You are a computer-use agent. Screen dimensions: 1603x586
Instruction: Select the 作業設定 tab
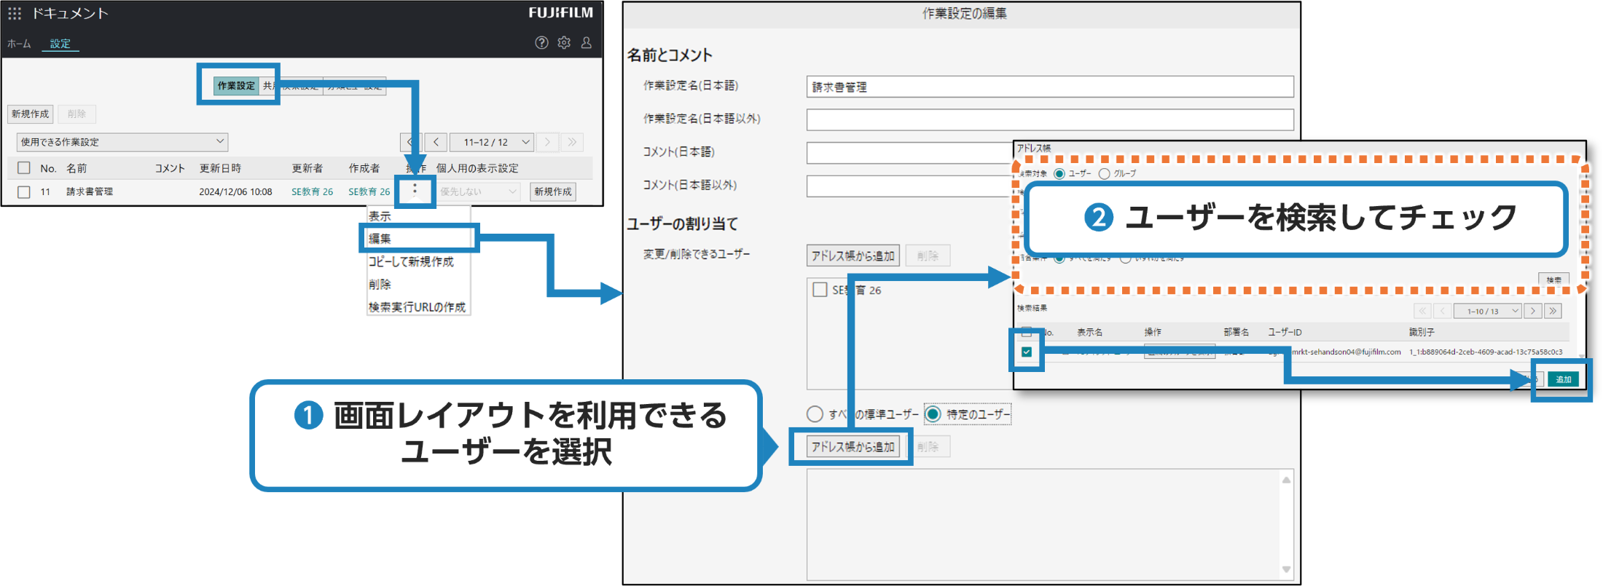(236, 86)
